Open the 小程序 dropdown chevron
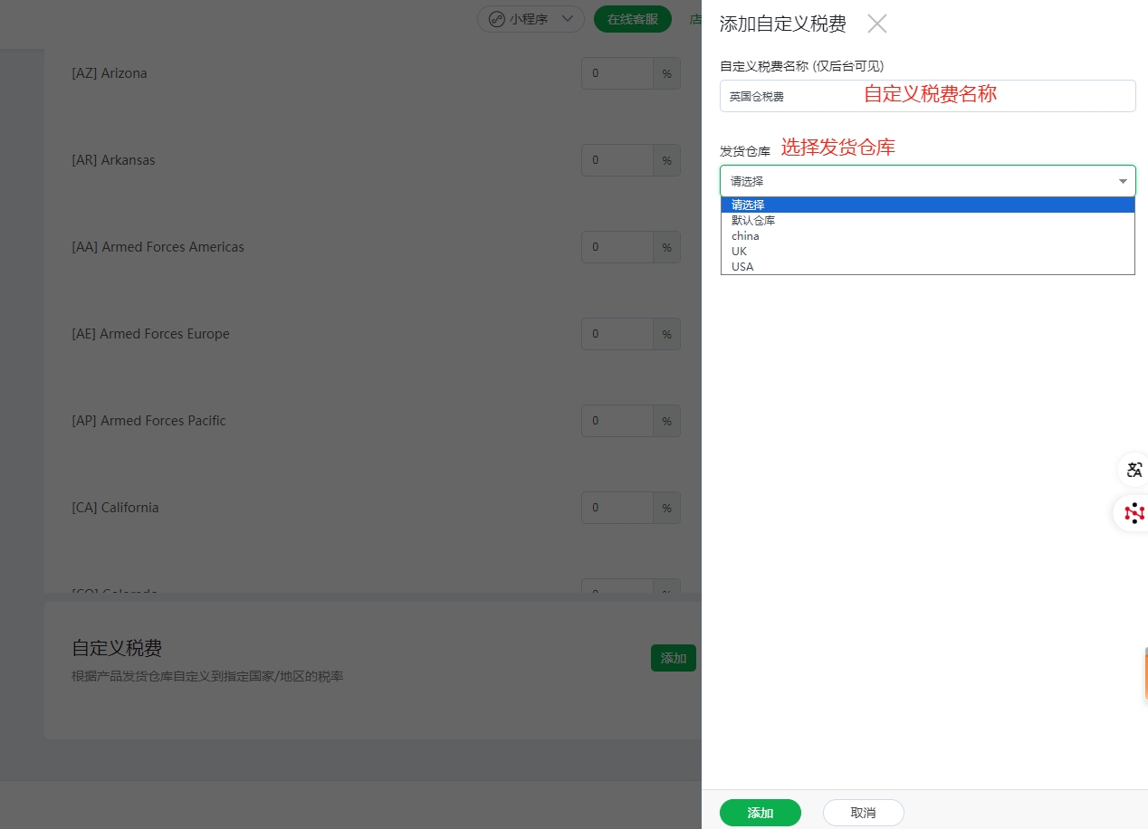 (x=568, y=19)
